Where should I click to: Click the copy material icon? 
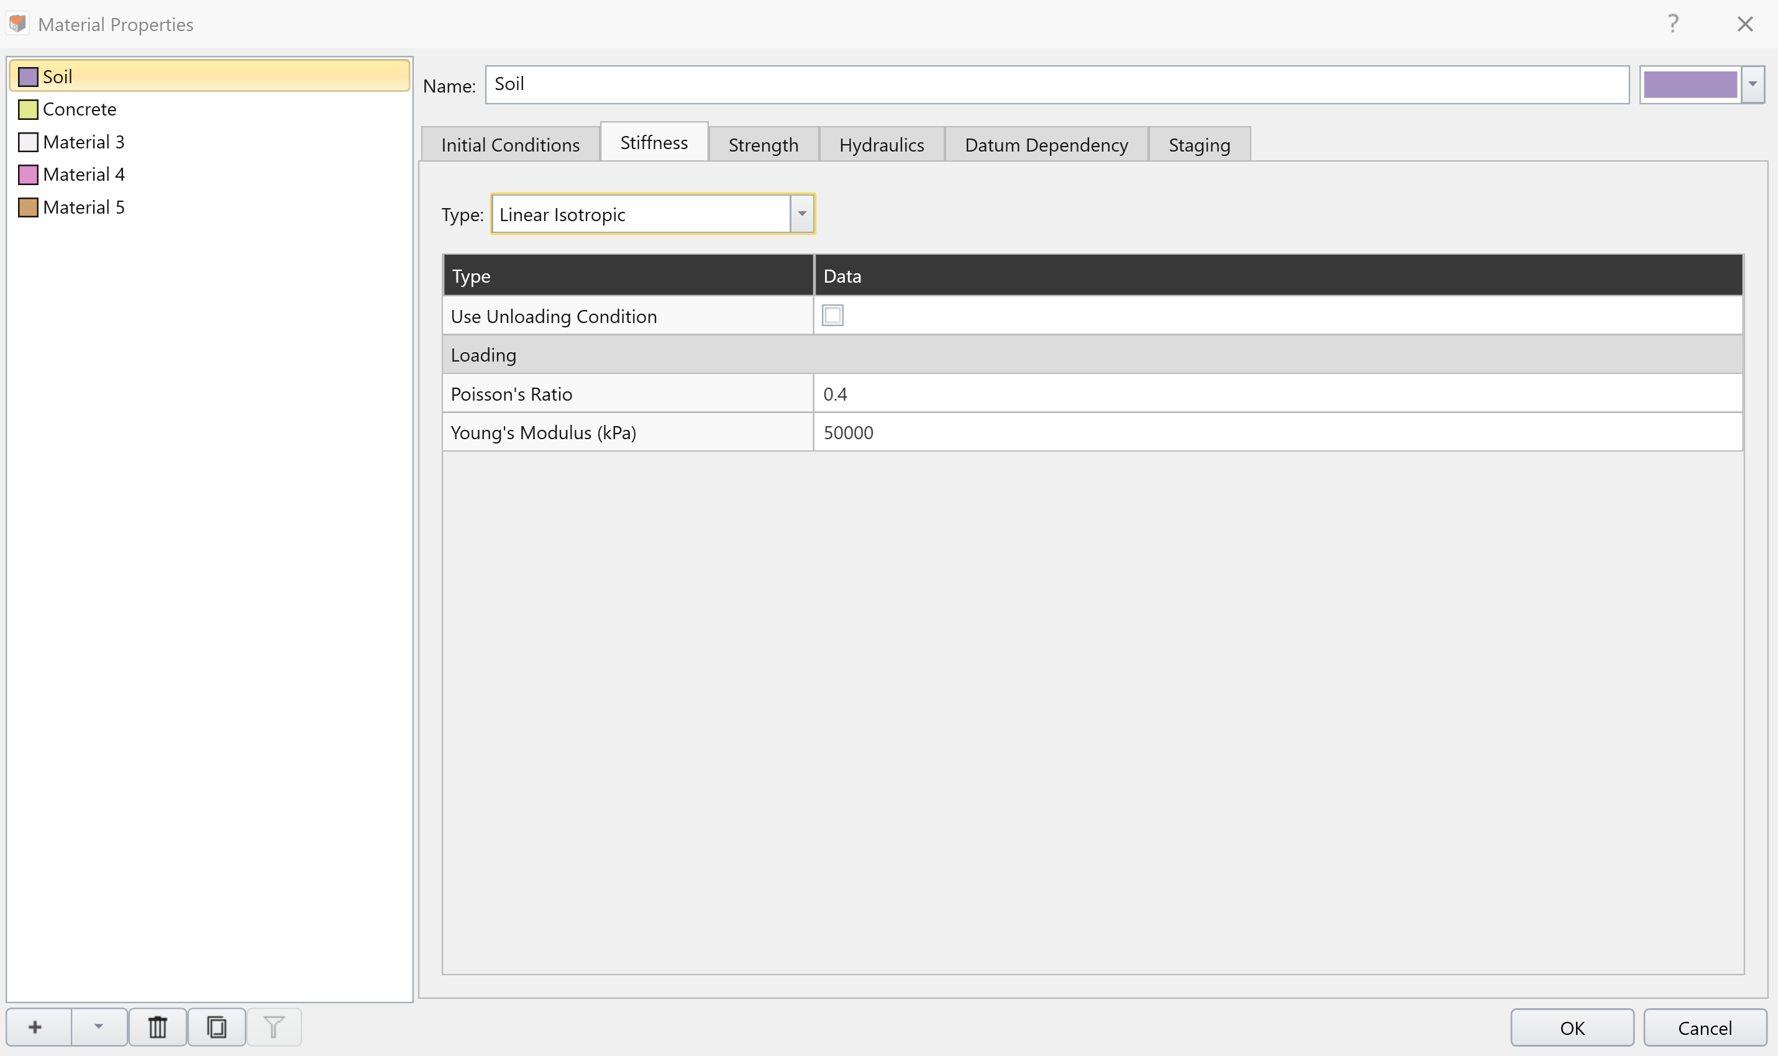click(x=216, y=1027)
